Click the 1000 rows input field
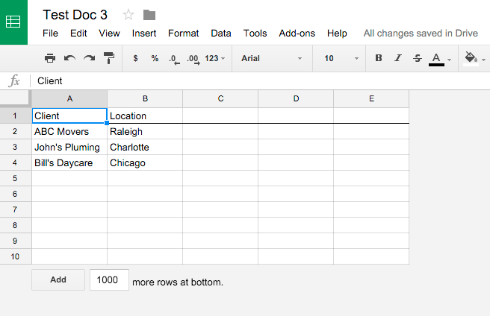Screen dimensions: 490x316 click(109, 279)
